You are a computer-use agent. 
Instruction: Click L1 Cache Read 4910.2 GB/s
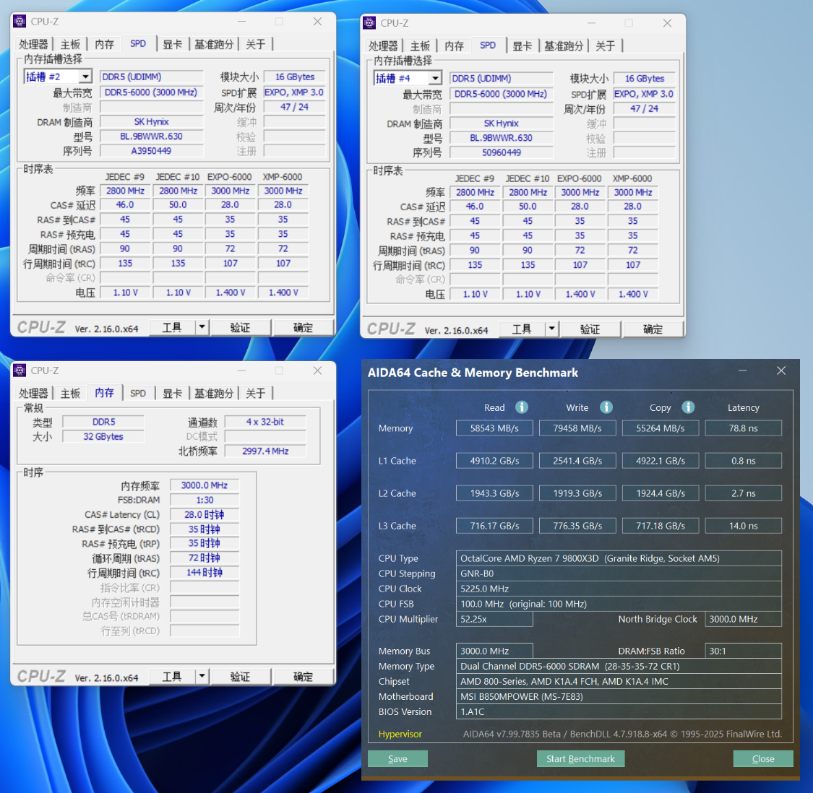pos(494,461)
